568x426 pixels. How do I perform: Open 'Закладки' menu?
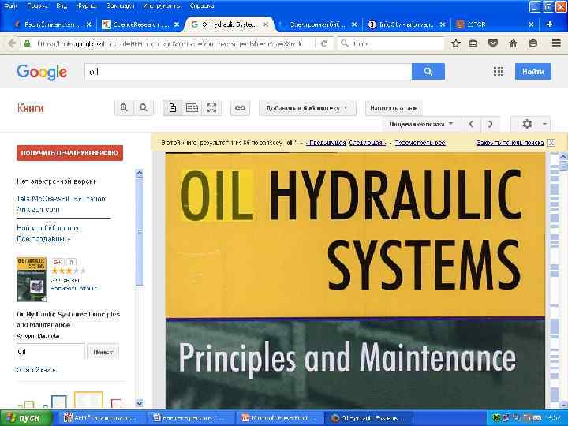tap(120, 6)
